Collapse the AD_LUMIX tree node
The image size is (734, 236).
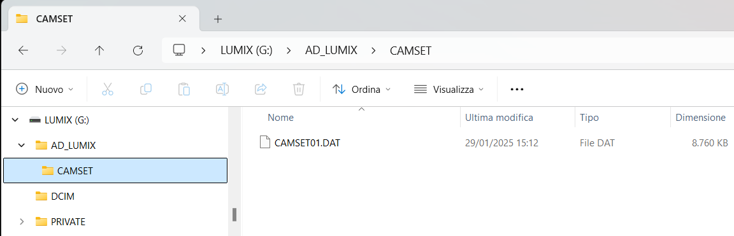21,145
